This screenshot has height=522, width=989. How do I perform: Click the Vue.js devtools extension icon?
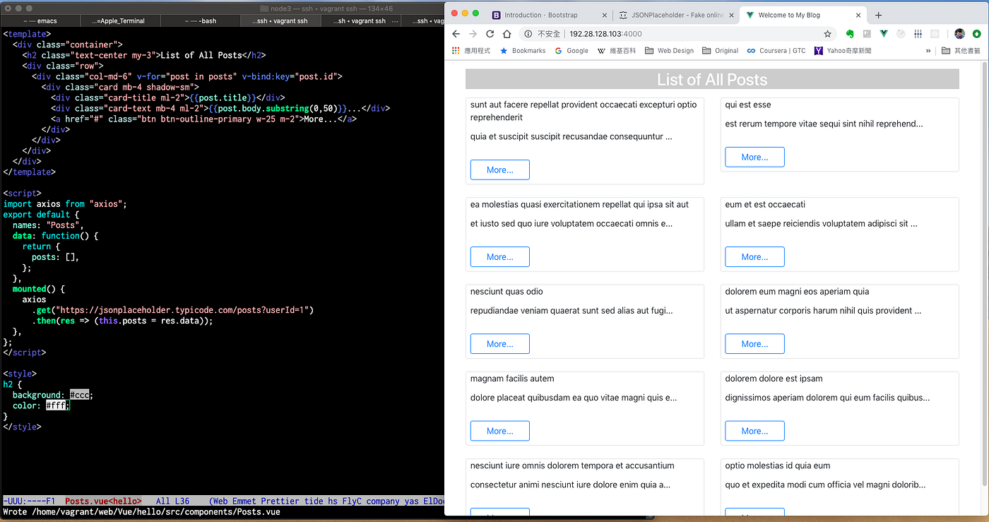pyautogui.click(x=883, y=33)
